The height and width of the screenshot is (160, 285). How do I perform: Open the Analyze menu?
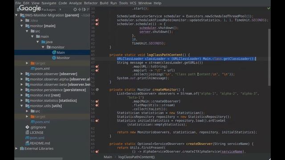pos(75,3)
